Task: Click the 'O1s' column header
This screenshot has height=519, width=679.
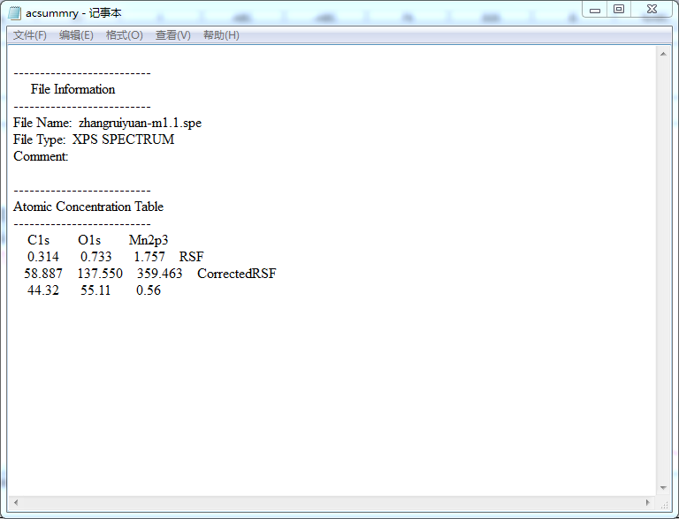Action: [x=89, y=240]
